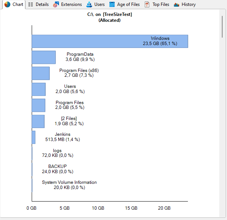Click the chart title C:\ on [TreeSizeTest]
227x220 pixels.
109,15
